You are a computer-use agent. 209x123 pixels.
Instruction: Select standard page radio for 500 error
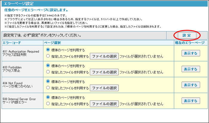(x=48, y=97)
